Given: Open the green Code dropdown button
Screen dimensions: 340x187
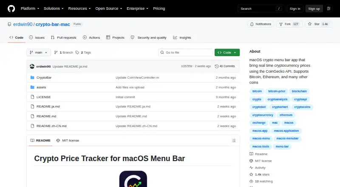Looking at the screenshot, I should [227, 53].
